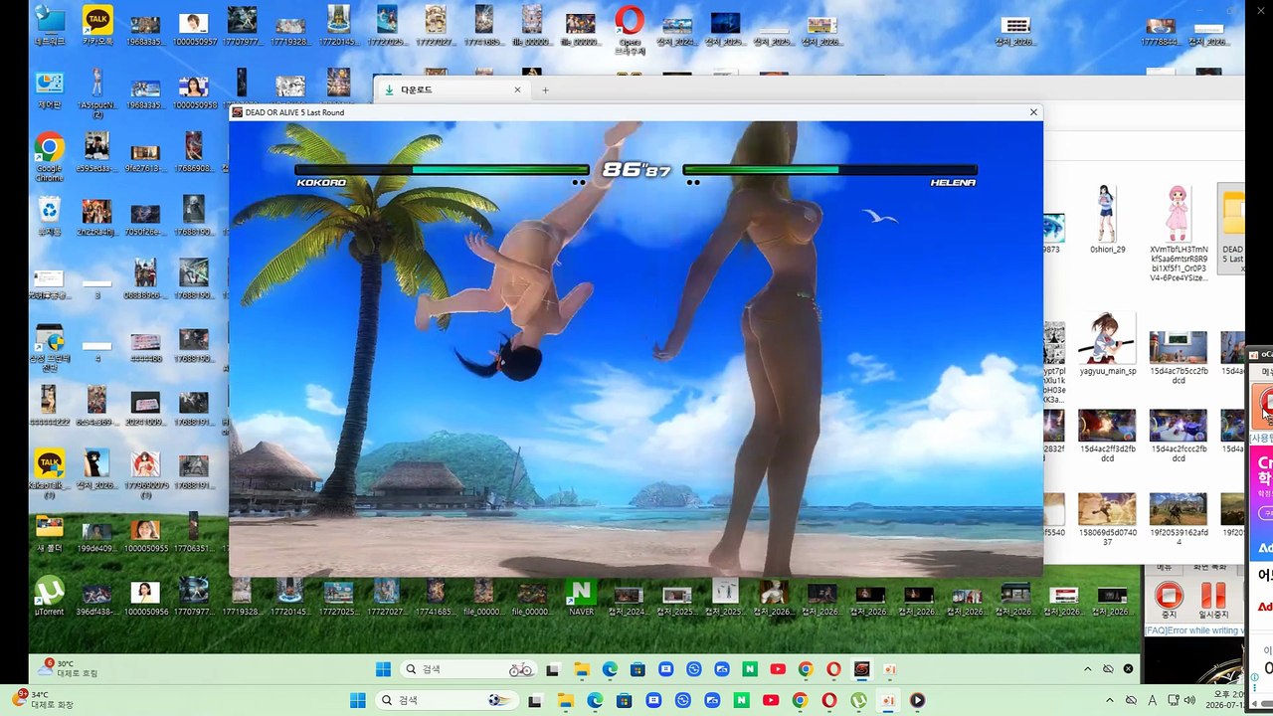This screenshot has width=1273, height=716.
Task: Open µTorrent icon in the outer taskbar
Action: pos(858,700)
